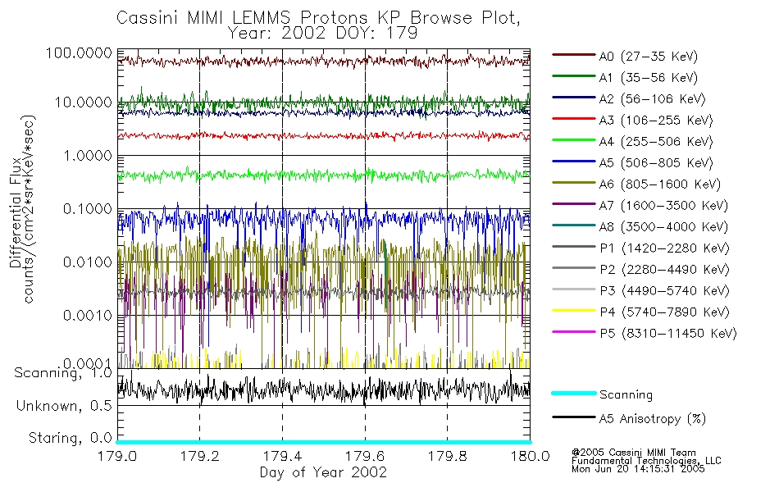The height and width of the screenshot is (492, 779).
Task: Click the plot title 'Cassini MIMI LEMMS Protons KP Browse Plot'
Action: 318,17
